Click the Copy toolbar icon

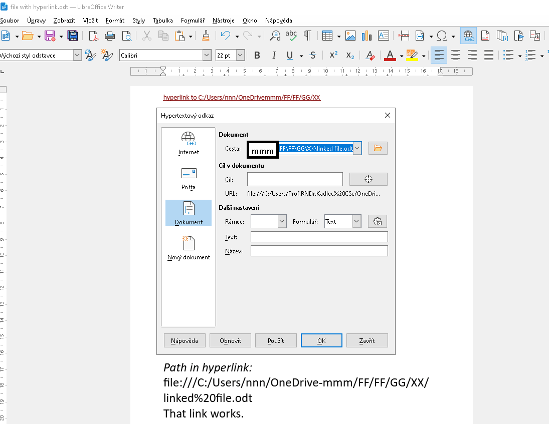(x=163, y=36)
